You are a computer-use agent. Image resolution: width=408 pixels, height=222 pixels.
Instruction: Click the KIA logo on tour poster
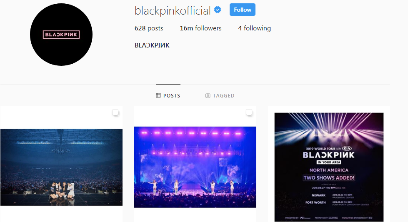coord(347,148)
